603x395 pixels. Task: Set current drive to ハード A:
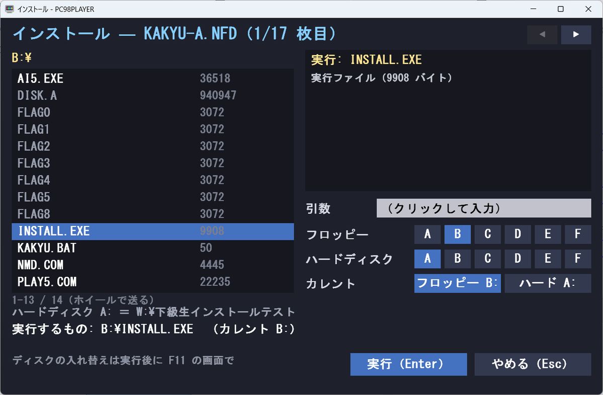click(x=548, y=283)
